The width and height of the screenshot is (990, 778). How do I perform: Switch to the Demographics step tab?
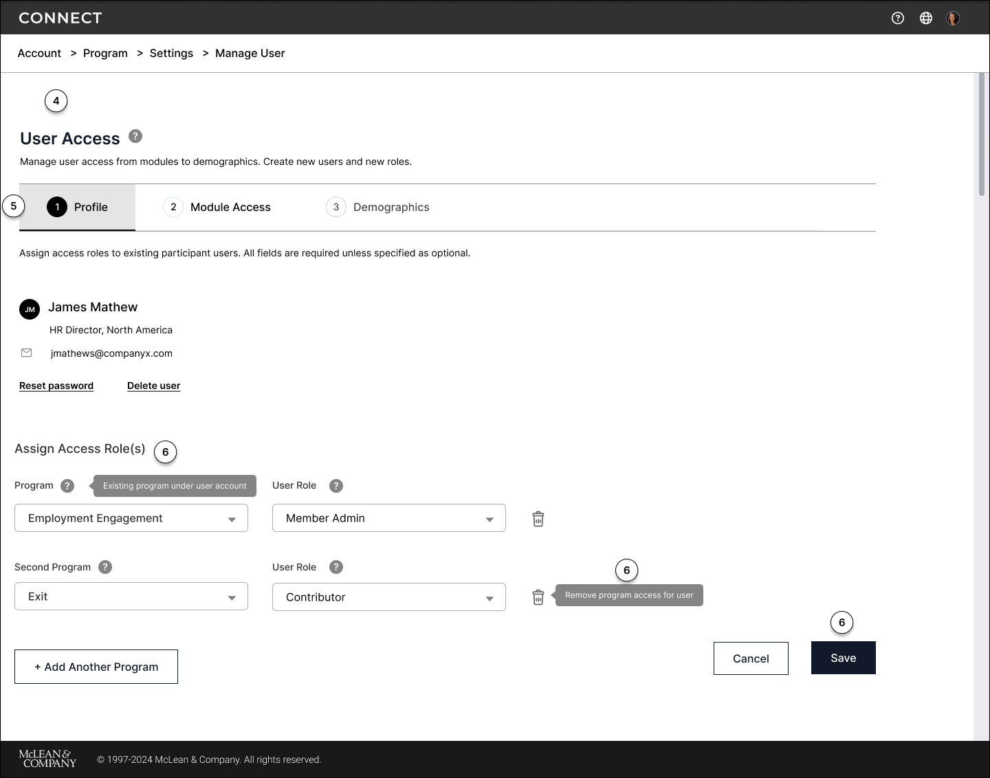click(378, 207)
